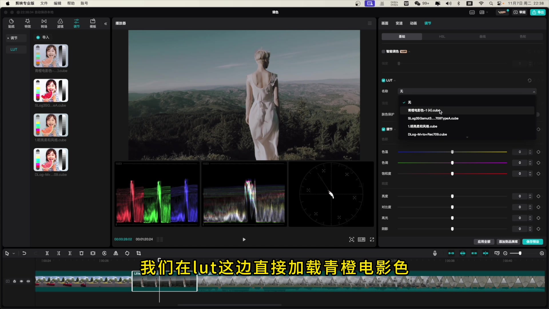Click the 导入 import button
The height and width of the screenshot is (309, 549).
[43, 37]
